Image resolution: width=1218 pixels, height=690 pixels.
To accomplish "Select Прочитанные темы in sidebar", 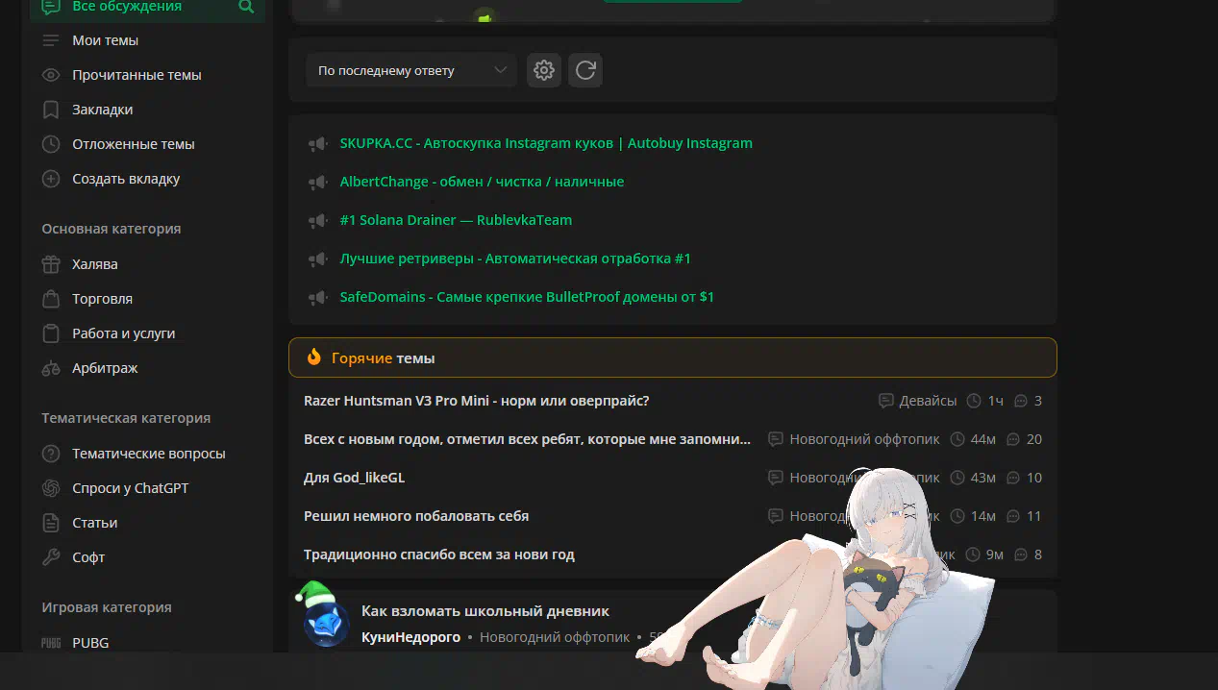I will tap(137, 75).
